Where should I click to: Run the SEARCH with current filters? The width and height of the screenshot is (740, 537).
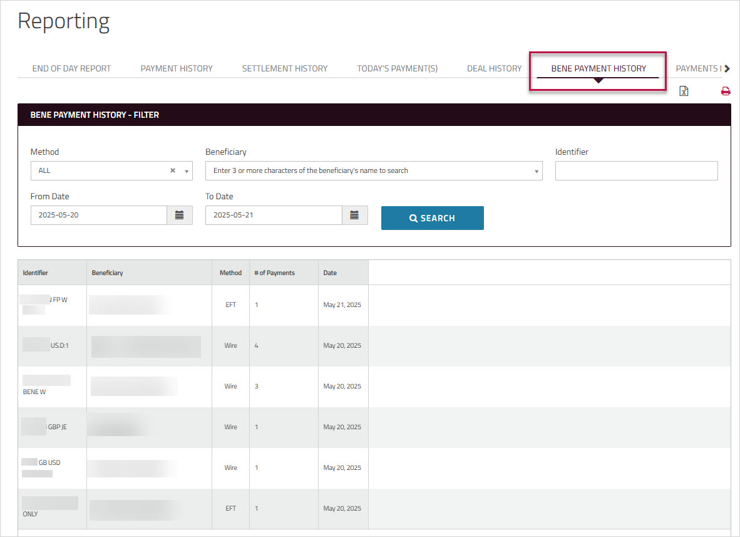tap(432, 218)
